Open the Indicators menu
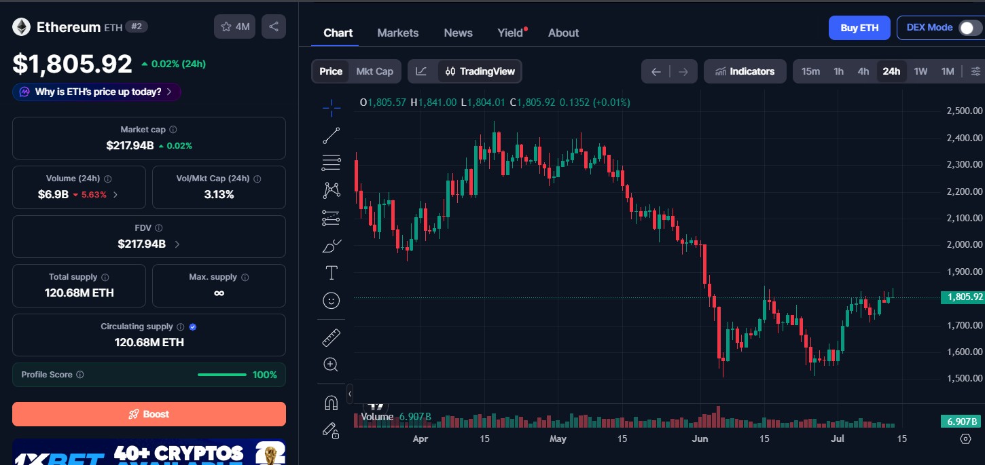985x465 pixels. pos(745,71)
